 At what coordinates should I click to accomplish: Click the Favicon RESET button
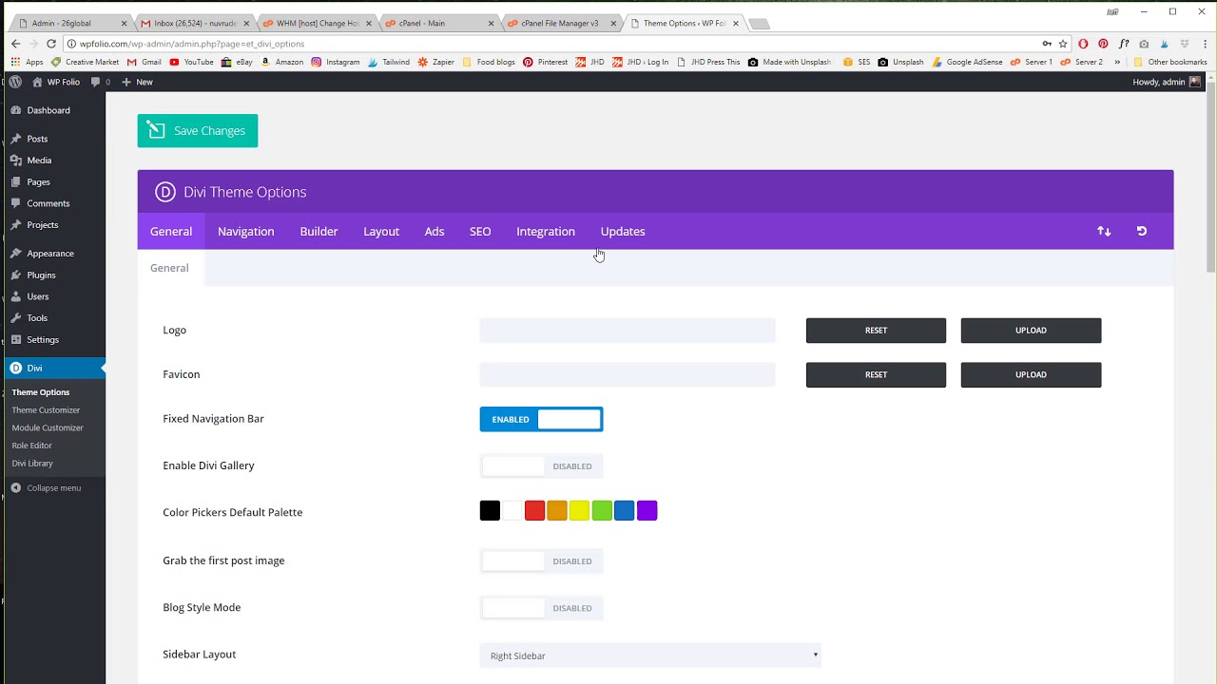pos(876,374)
